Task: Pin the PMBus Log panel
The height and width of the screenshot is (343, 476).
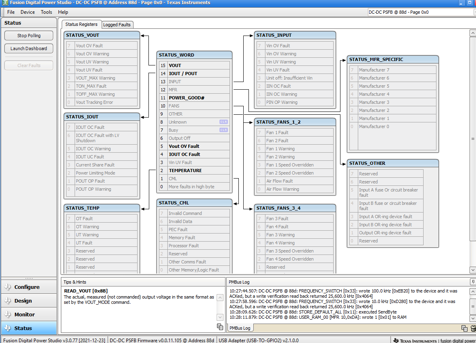Action: pos(473,282)
